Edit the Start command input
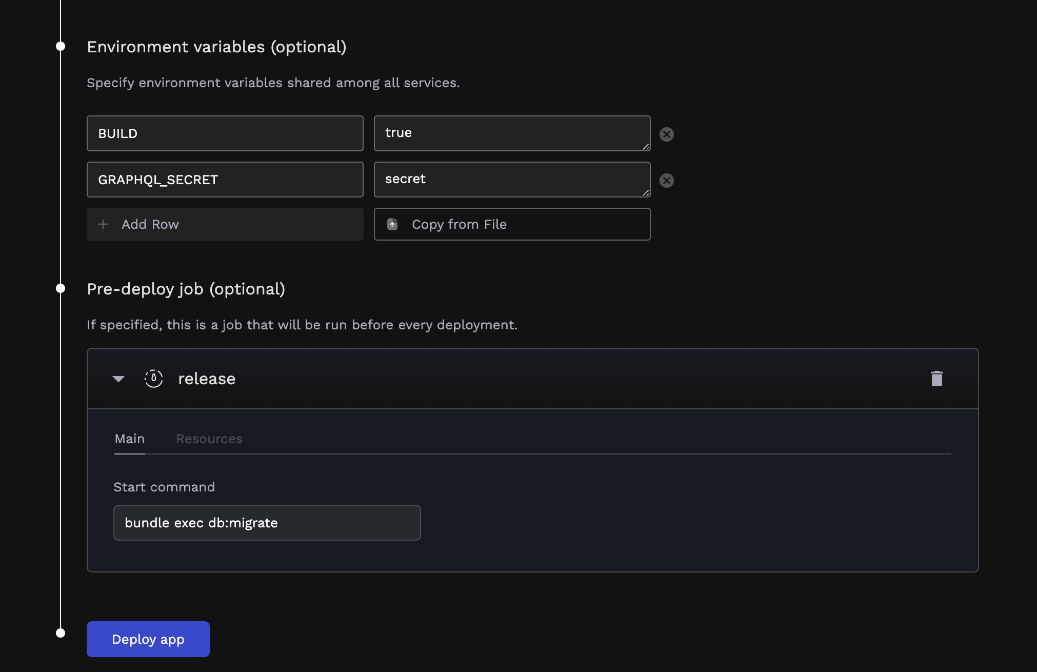1037x672 pixels. point(267,523)
